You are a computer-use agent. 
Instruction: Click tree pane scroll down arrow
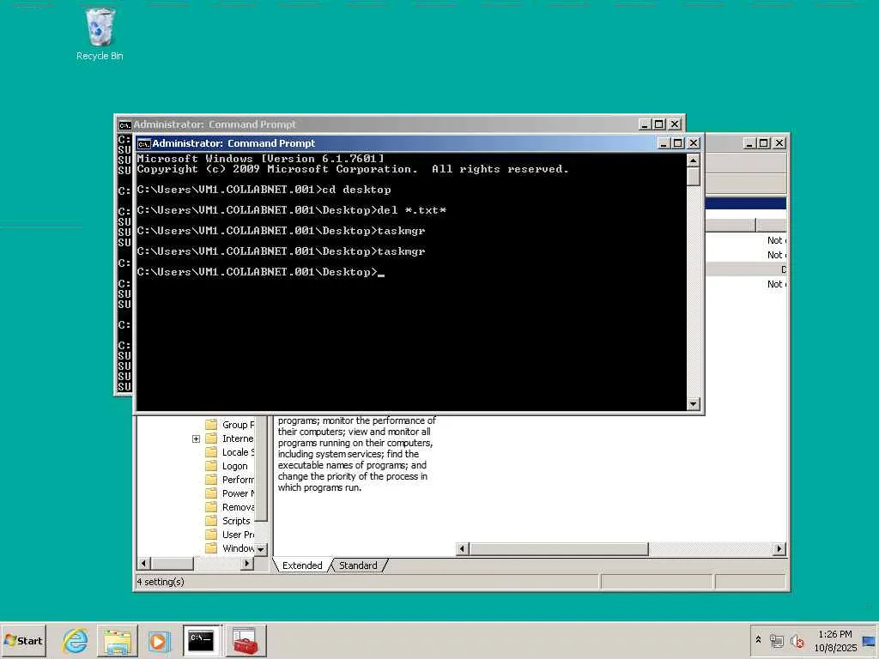(x=261, y=549)
